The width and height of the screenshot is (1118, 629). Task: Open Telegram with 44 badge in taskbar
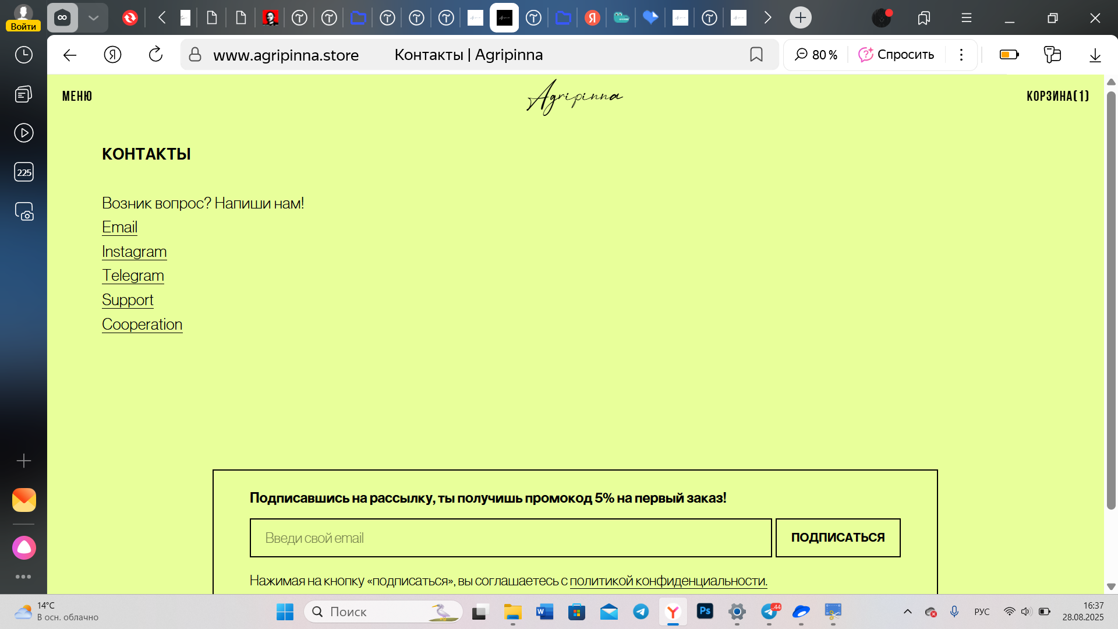(x=770, y=612)
